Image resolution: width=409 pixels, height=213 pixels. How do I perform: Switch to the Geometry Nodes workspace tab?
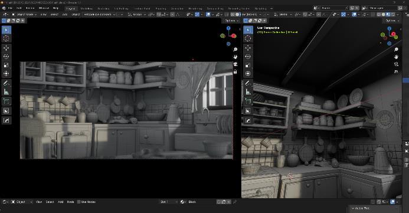point(238,9)
